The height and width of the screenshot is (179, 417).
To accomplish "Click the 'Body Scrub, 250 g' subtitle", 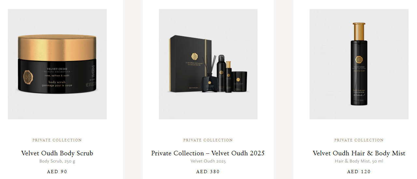I will pos(57,161).
